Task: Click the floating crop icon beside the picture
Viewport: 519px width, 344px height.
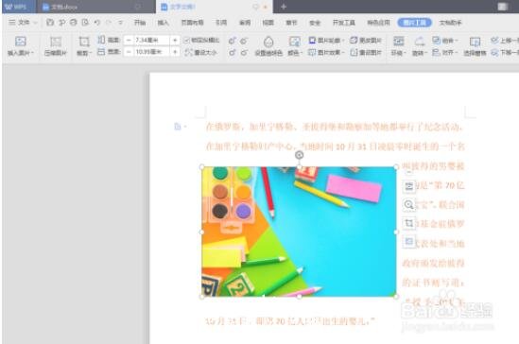Action: coord(408,223)
